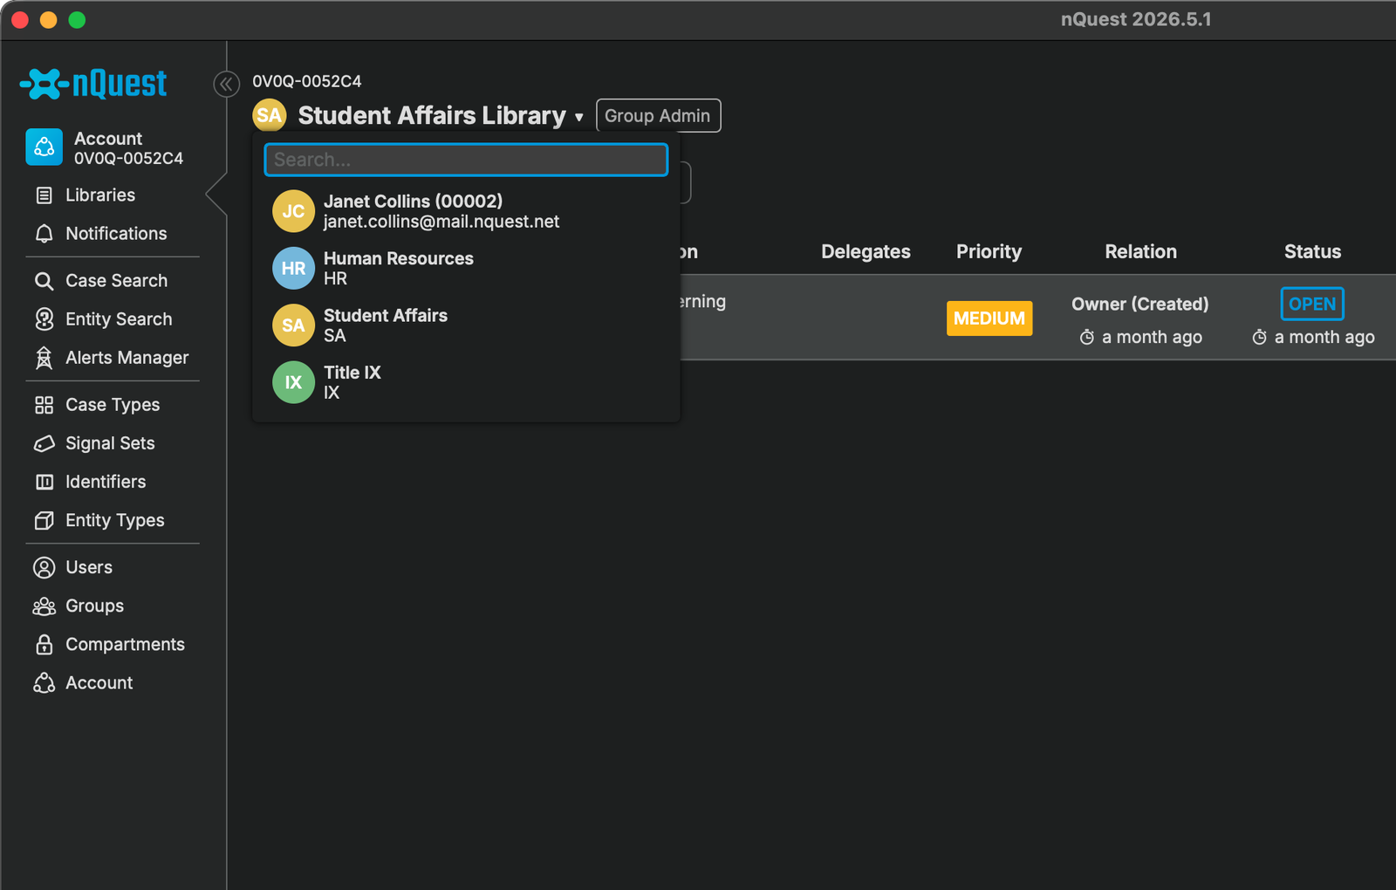The width and height of the screenshot is (1396, 890).
Task: Click the Group Admin badge button
Action: coord(658,115)
